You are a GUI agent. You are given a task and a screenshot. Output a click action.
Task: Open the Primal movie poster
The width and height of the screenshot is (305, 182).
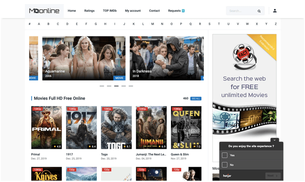[x=47, y=128]
